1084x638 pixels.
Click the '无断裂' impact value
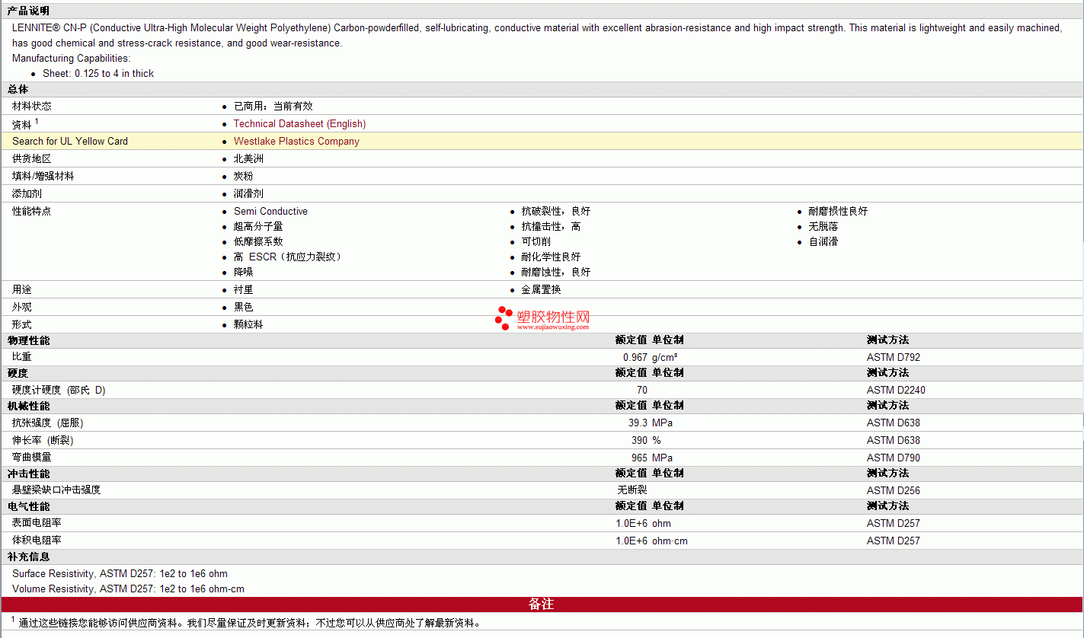632,490
